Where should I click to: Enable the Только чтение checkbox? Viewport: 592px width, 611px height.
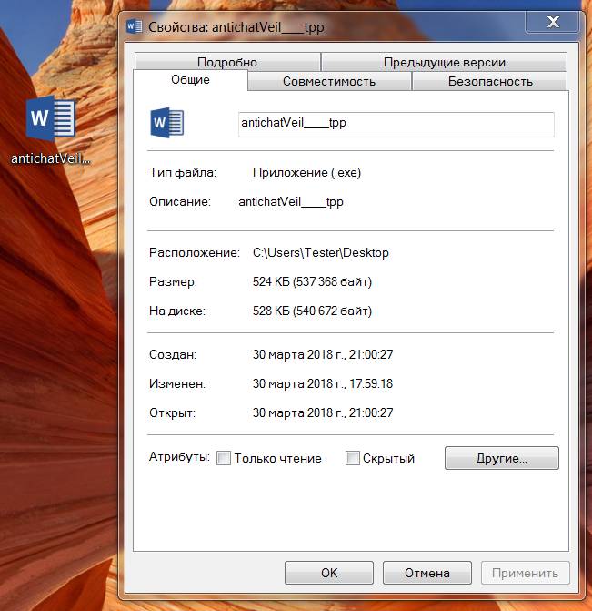click(224, 458)
